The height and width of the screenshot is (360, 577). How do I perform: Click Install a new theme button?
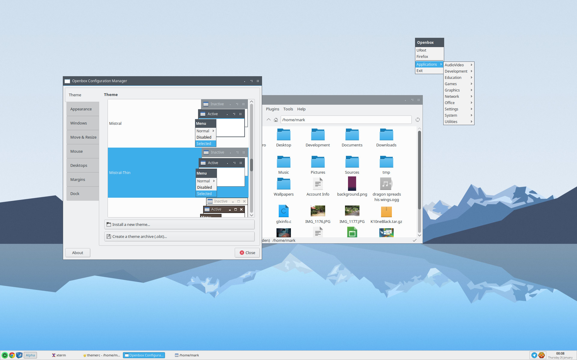[179, 224]
